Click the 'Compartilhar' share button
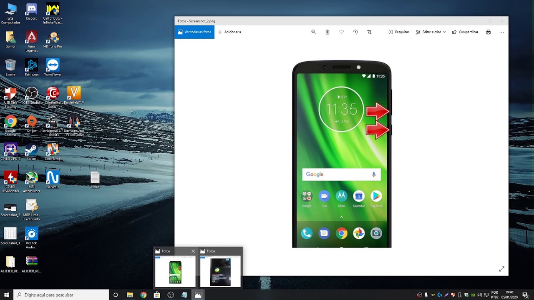 (x=465, y=32)
